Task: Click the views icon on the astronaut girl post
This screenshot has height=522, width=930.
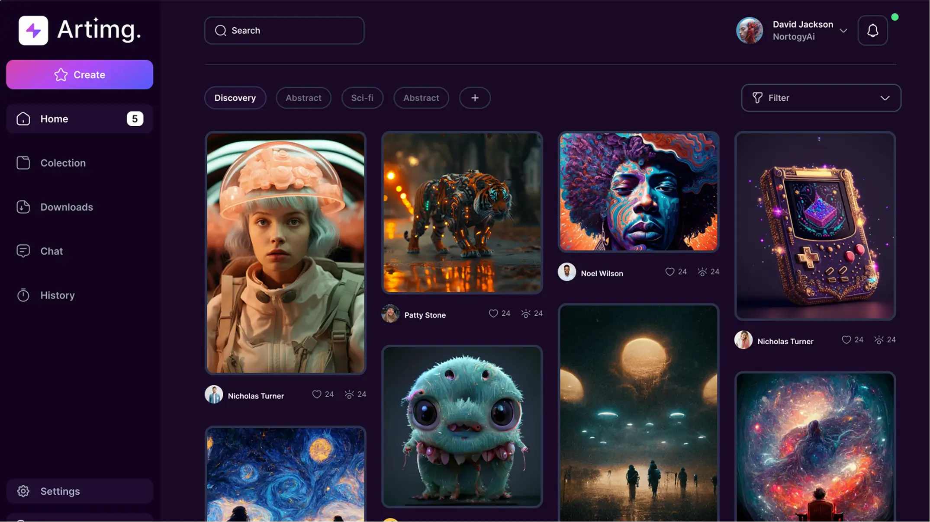Action: tap(349, 394)
